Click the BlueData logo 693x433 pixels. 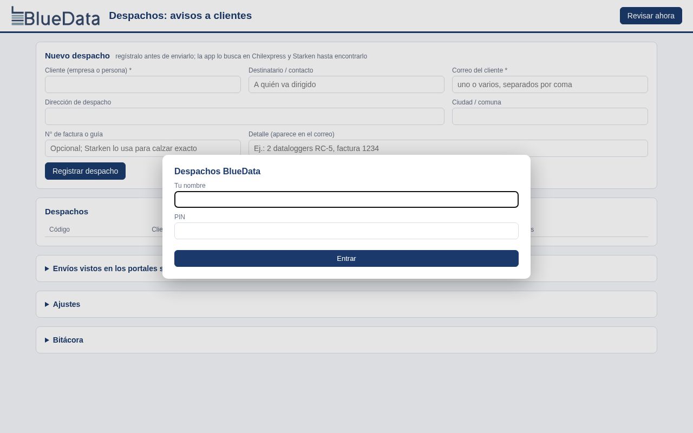tap(56, 16)
